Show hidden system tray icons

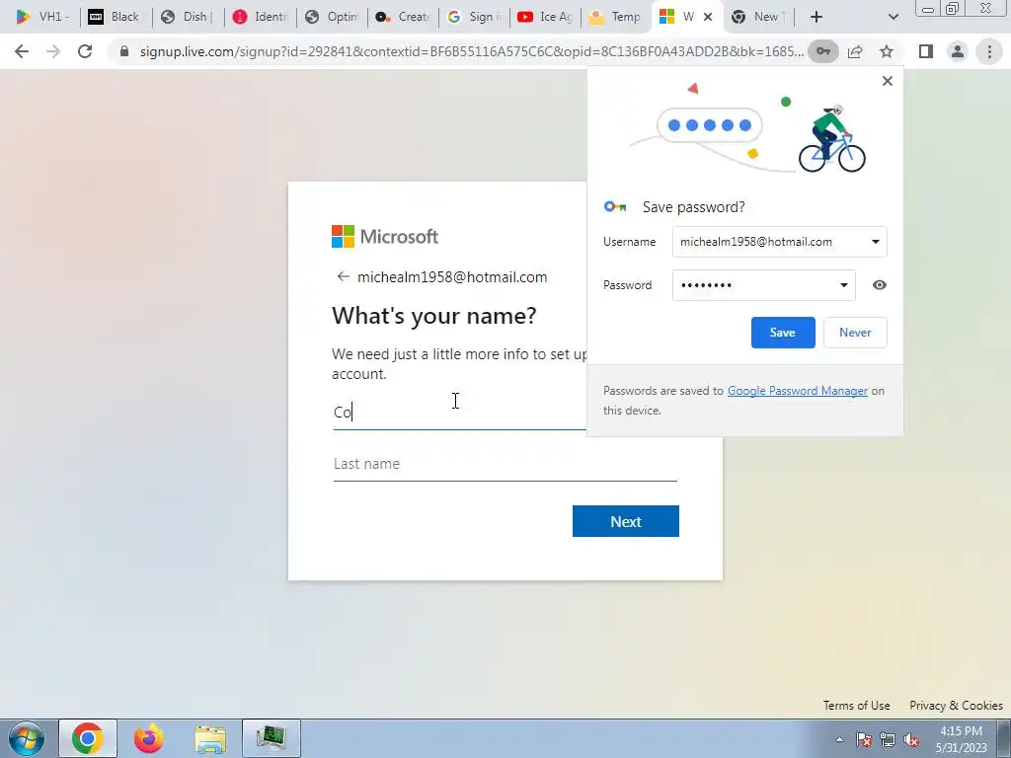[x=839, y=739]
